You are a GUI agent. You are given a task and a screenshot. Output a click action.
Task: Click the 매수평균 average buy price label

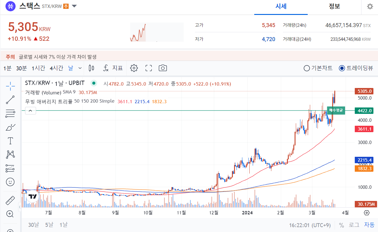[x=336, y=111]
